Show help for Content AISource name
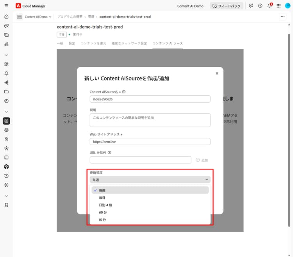The height and width of the screenshot is (257, 293). click(124, 92)
